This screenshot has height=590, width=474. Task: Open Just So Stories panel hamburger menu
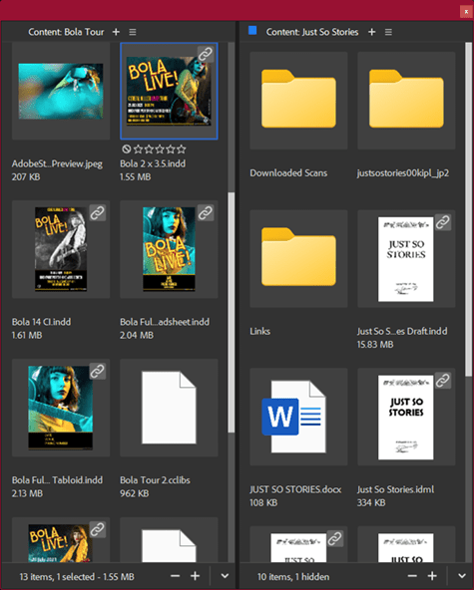tap(388, 32)
